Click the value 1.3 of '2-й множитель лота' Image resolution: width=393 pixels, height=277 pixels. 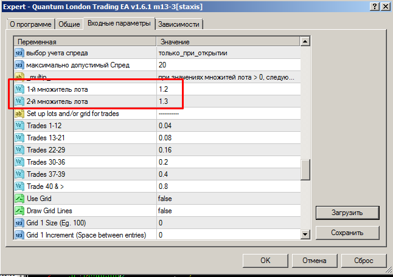coord(164,101)
